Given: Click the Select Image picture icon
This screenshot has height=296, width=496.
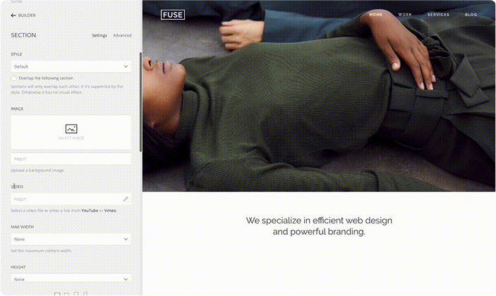Looking at the screenshot, I should [x=71, y=128].
